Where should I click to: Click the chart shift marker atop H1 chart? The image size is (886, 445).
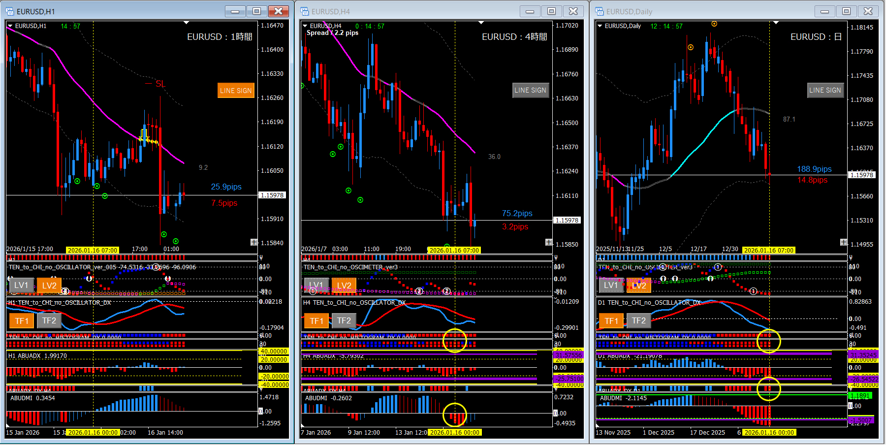pos(186,23)
